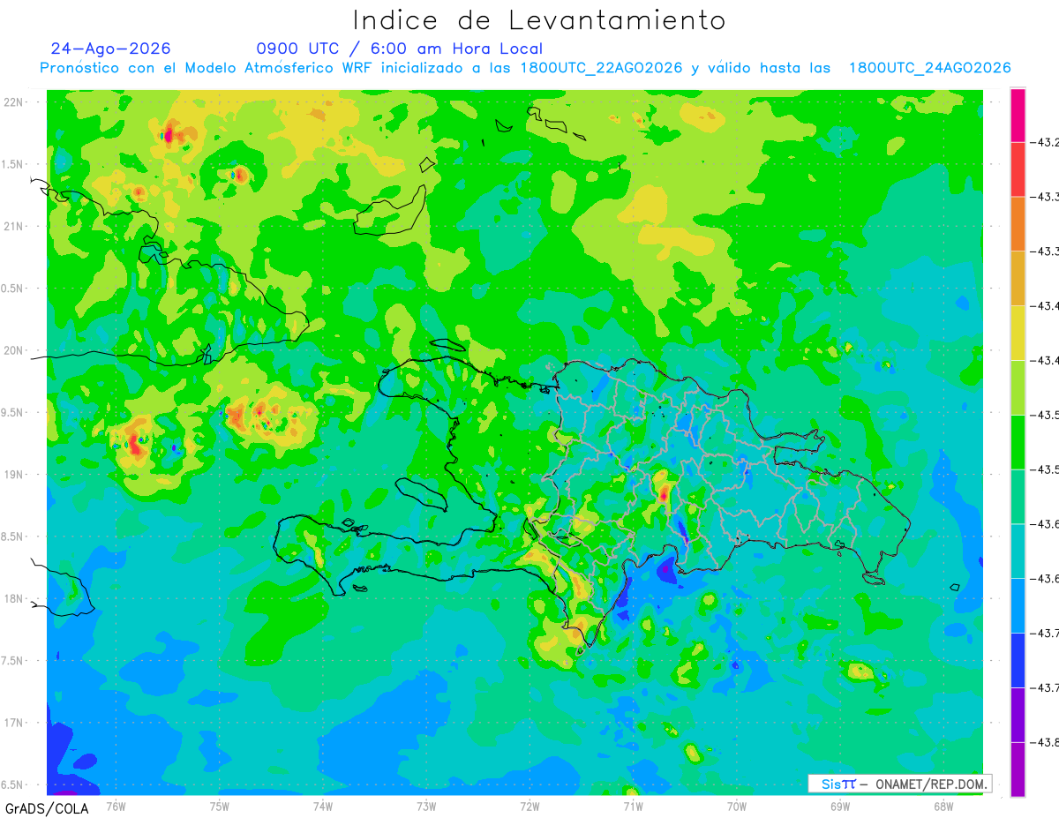Click the '18N' latitude label
This screenshot has width=1059, height=818.
pos(15,598)
